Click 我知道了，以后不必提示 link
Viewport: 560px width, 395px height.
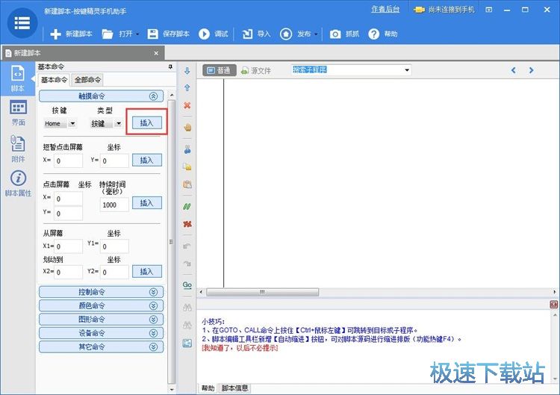pyautogui.click(x=240, y=347)
